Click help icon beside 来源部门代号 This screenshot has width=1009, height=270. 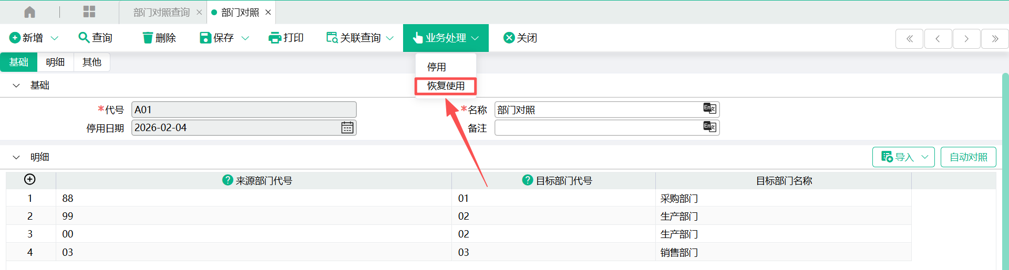[228, 180]
